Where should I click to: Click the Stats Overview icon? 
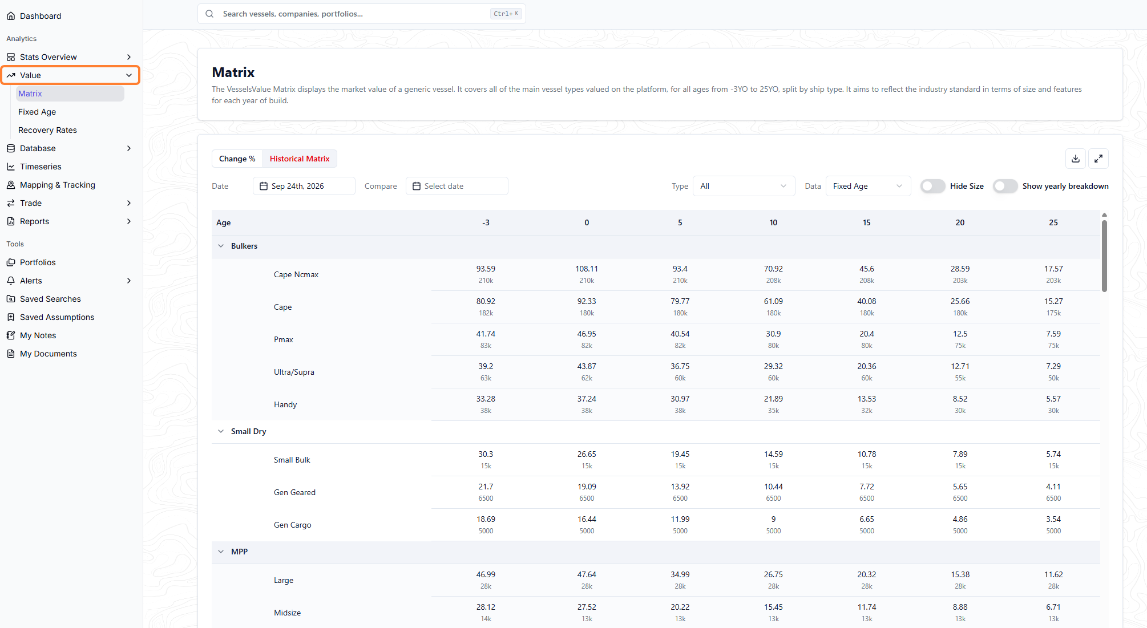coord(11,57)
